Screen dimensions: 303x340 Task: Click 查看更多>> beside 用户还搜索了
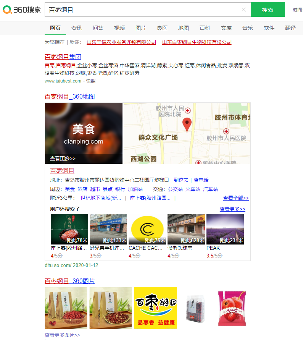pos(232,209)
